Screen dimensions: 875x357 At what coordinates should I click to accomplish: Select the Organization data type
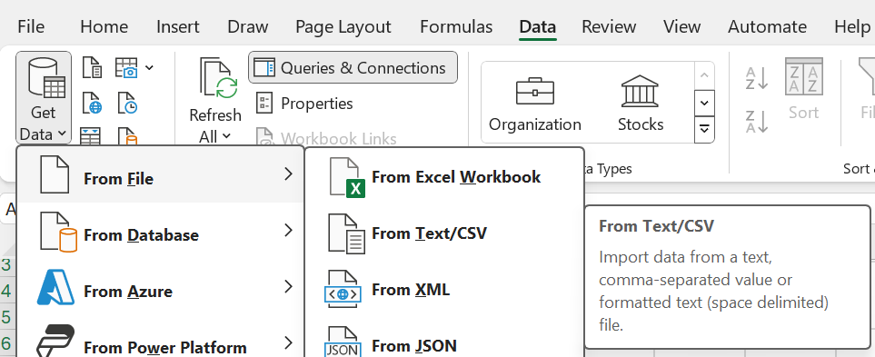[534, 104]
